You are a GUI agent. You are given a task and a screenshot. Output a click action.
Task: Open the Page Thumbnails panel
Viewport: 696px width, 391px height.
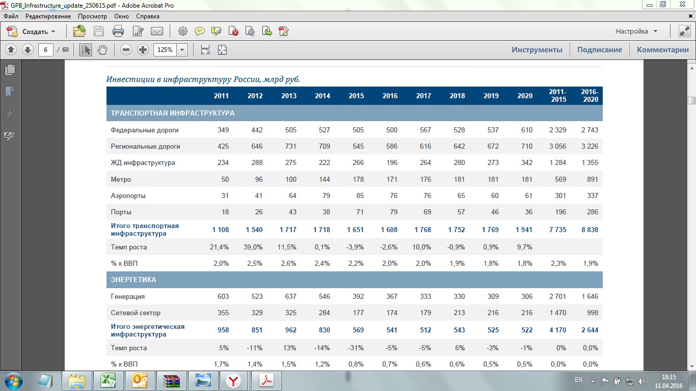10,70
